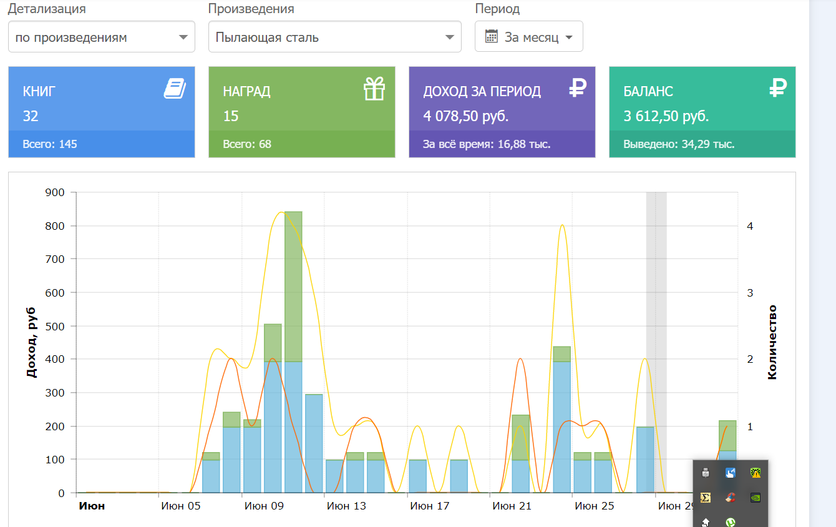
Task: Click green shield antivirus warning tray icon
Action: (x=755, y=473)
